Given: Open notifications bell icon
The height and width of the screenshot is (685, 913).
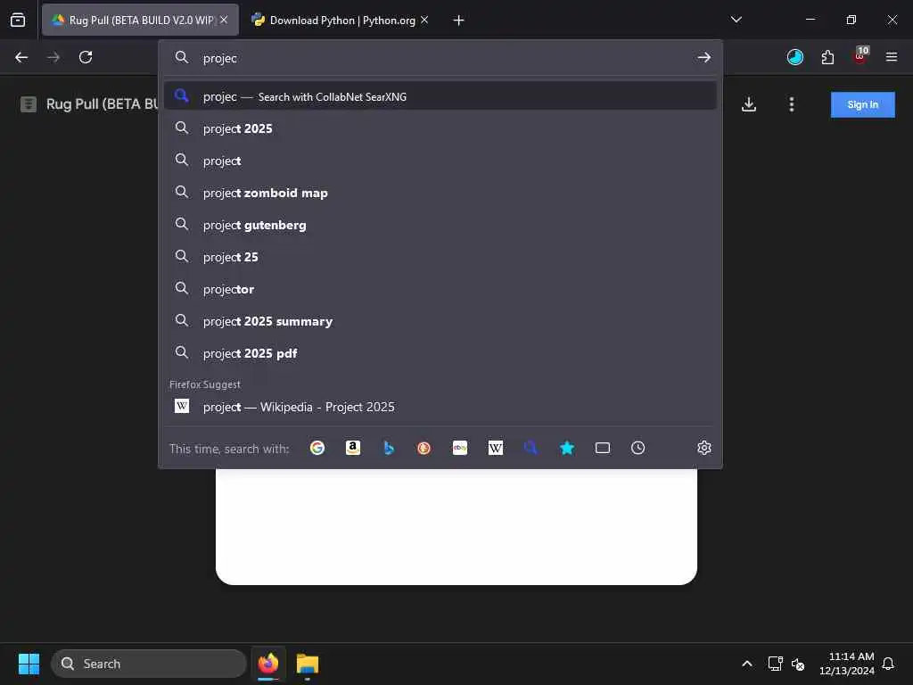Looking at the screenshot, I should pyautogui.click(x=888, y=664).
